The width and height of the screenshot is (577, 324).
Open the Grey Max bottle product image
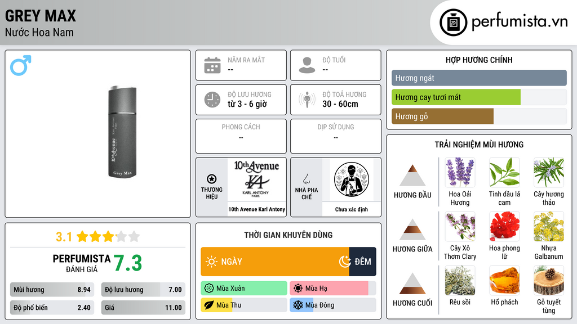tap(122, 132)
